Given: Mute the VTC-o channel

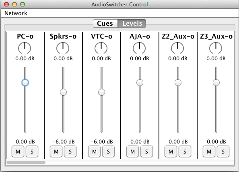Looking at the screenshot, I should 94,152.
